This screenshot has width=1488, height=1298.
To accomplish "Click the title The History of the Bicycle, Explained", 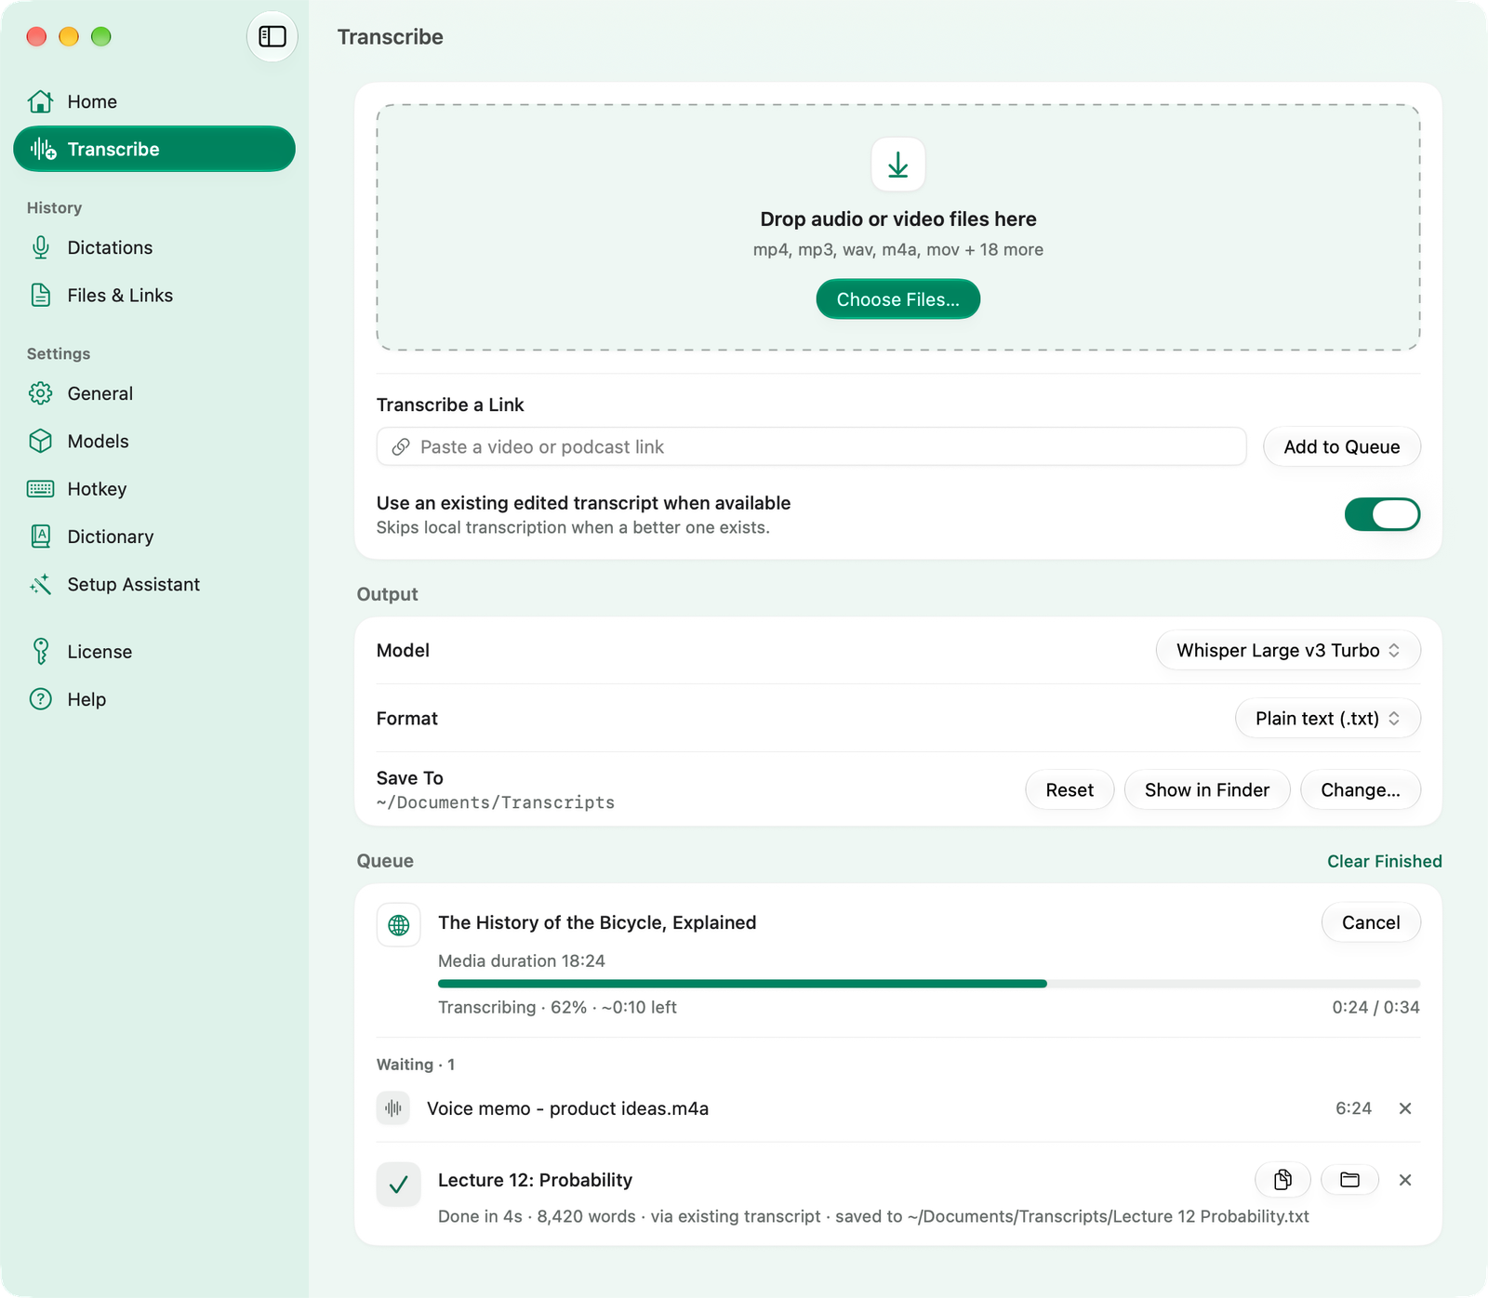I will click(597, 922).
